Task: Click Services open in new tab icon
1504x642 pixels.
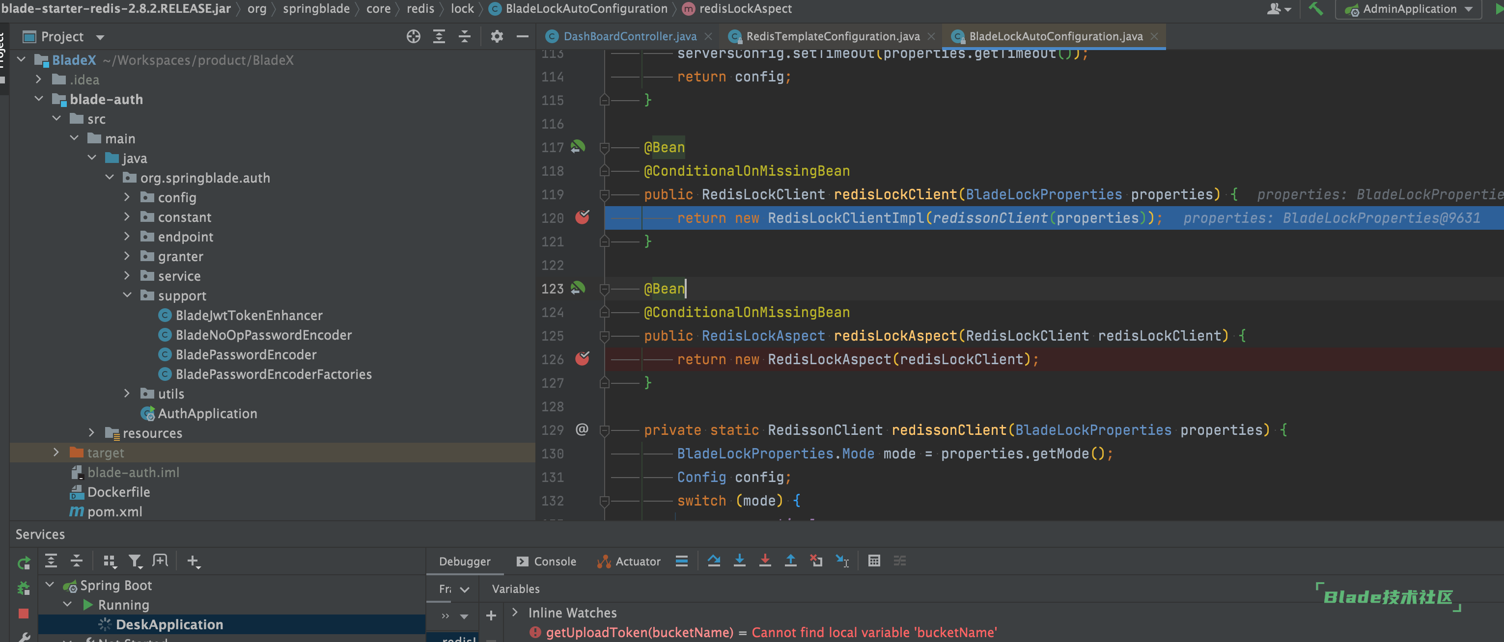Action: coord(160,561)
